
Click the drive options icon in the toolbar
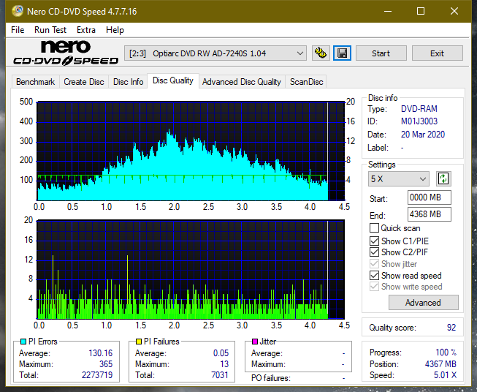click(321, 53)
